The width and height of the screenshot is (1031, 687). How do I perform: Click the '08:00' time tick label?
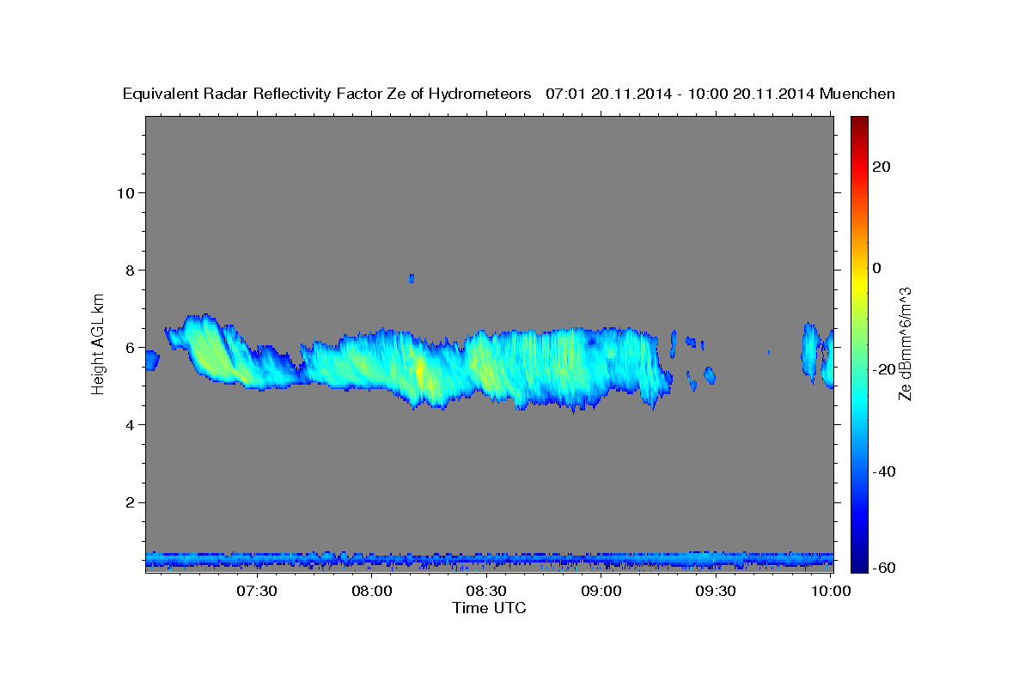pos(373,591)
